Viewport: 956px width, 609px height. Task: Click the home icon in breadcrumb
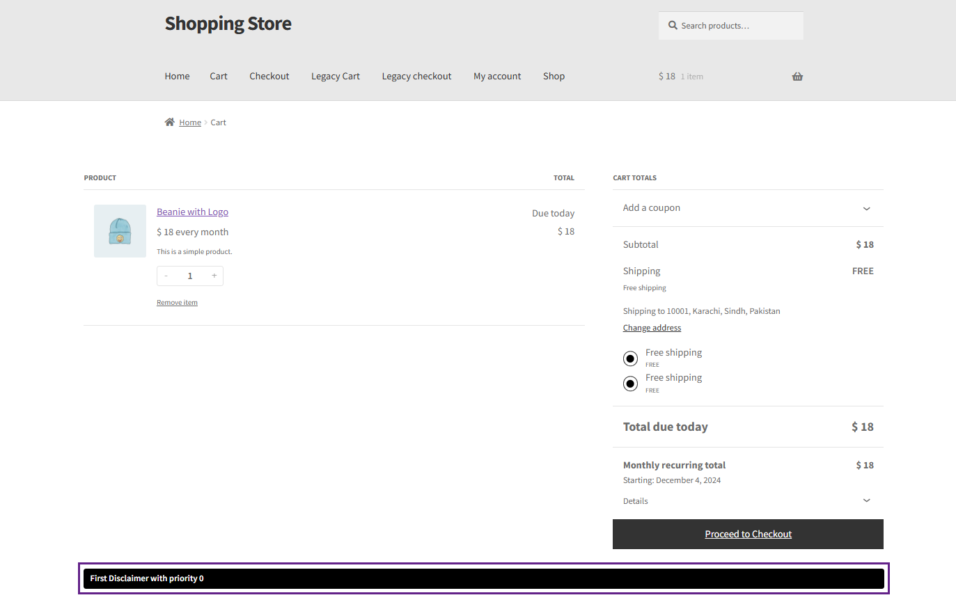[x=169, y=122]
